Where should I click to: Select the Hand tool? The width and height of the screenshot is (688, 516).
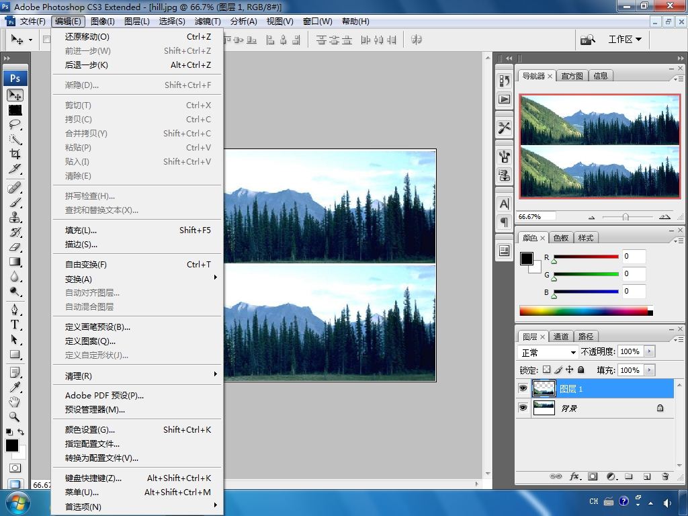(15, 402)
